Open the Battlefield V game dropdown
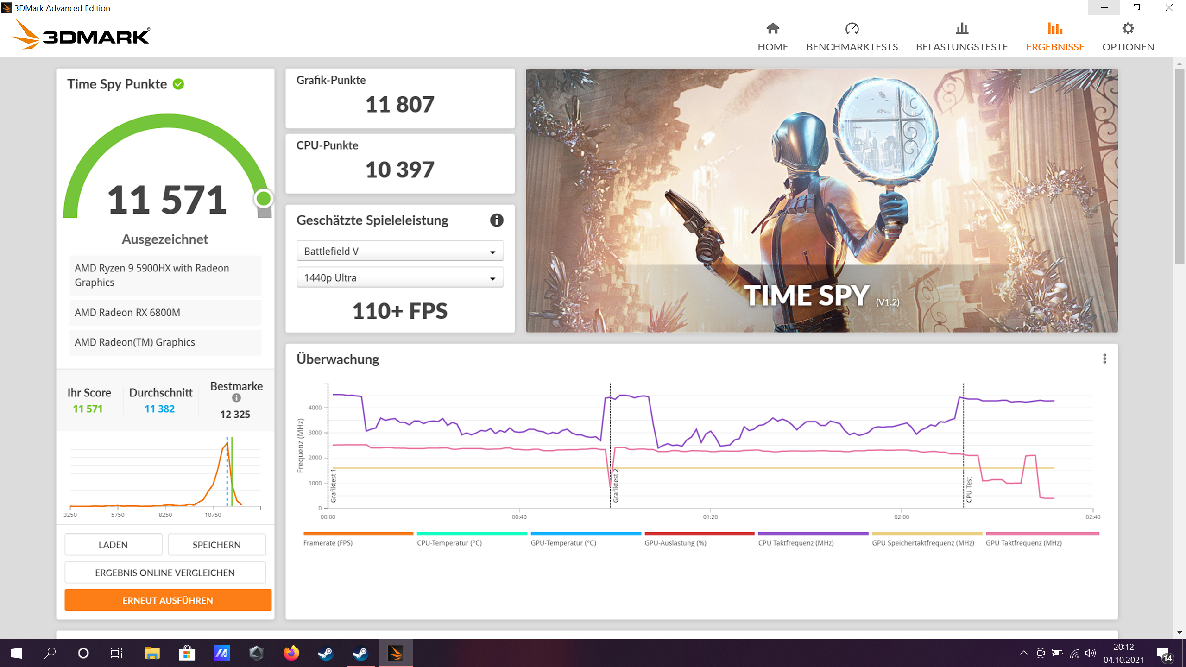The height and width of the screenshot is (667, 1186). tap(399, 251)
